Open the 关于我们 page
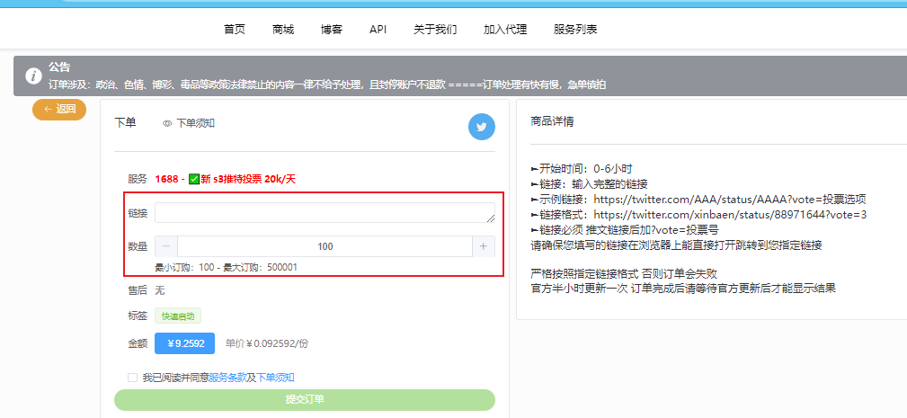 click(435, 29)
